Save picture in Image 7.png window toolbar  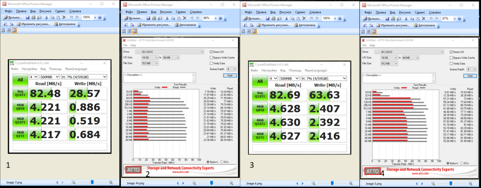tap(28, 17)
